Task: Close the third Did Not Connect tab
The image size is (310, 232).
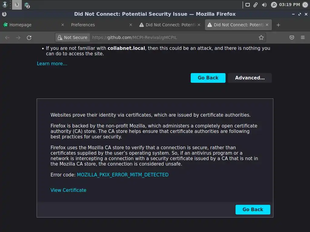Action: [199, 25]
